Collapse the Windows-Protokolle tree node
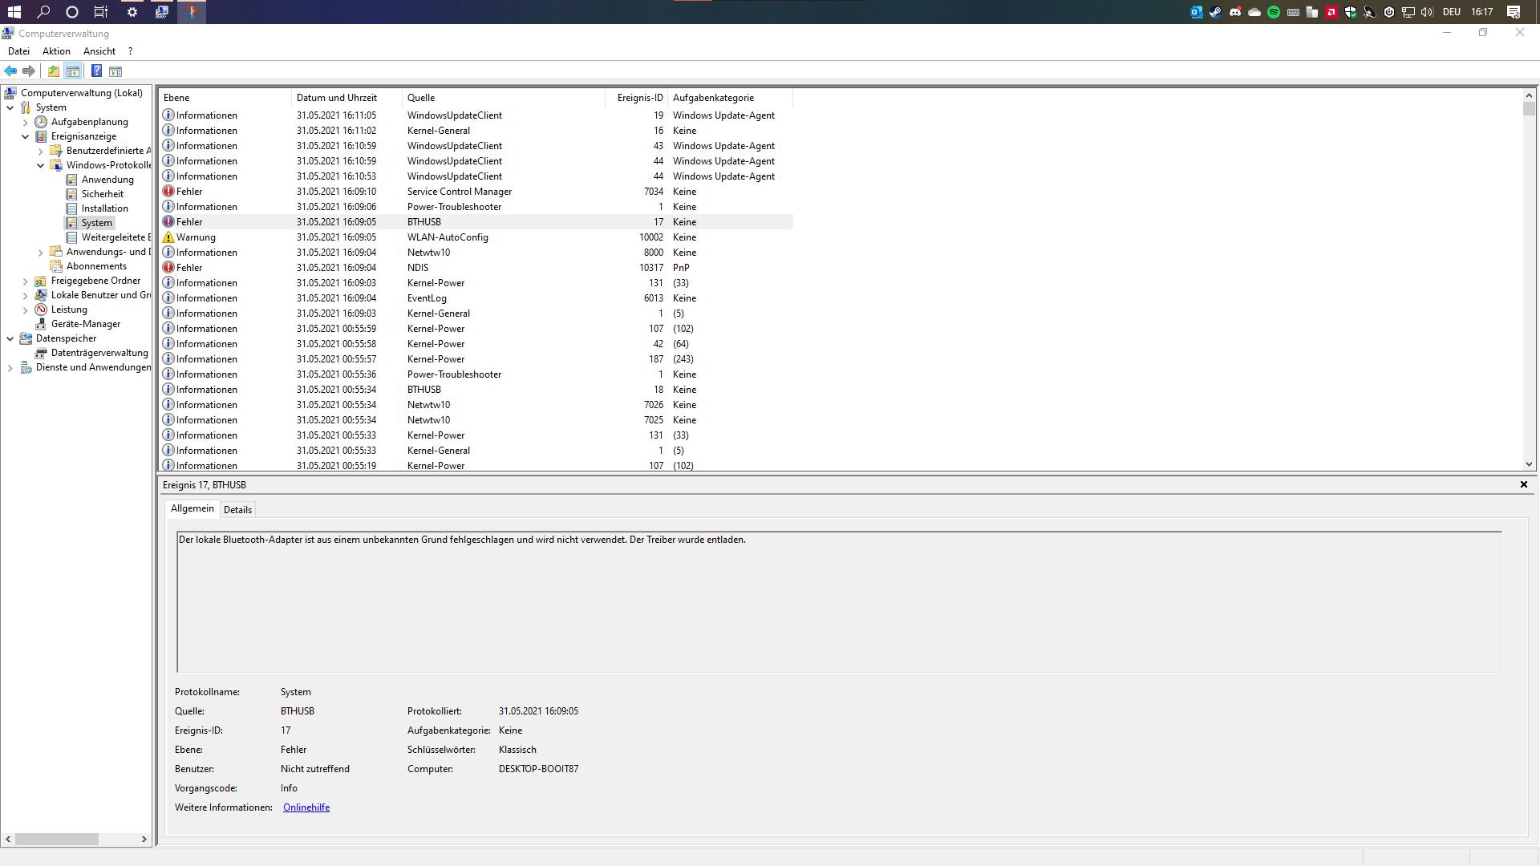 click(x=41, y=165)
